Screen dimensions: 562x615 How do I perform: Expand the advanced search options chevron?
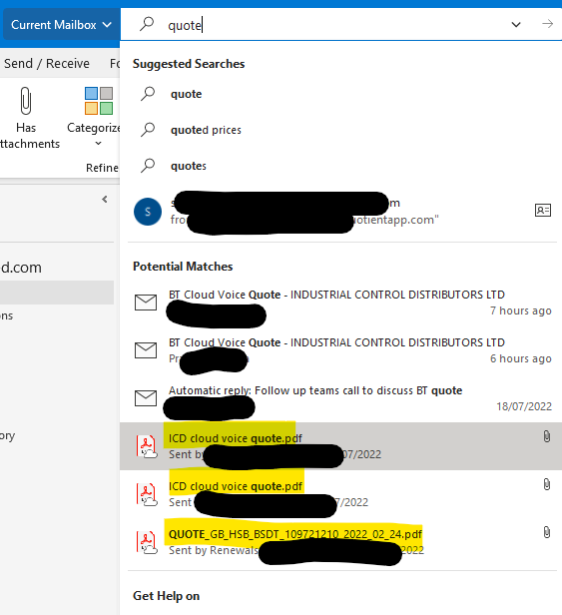coord(516,25)
